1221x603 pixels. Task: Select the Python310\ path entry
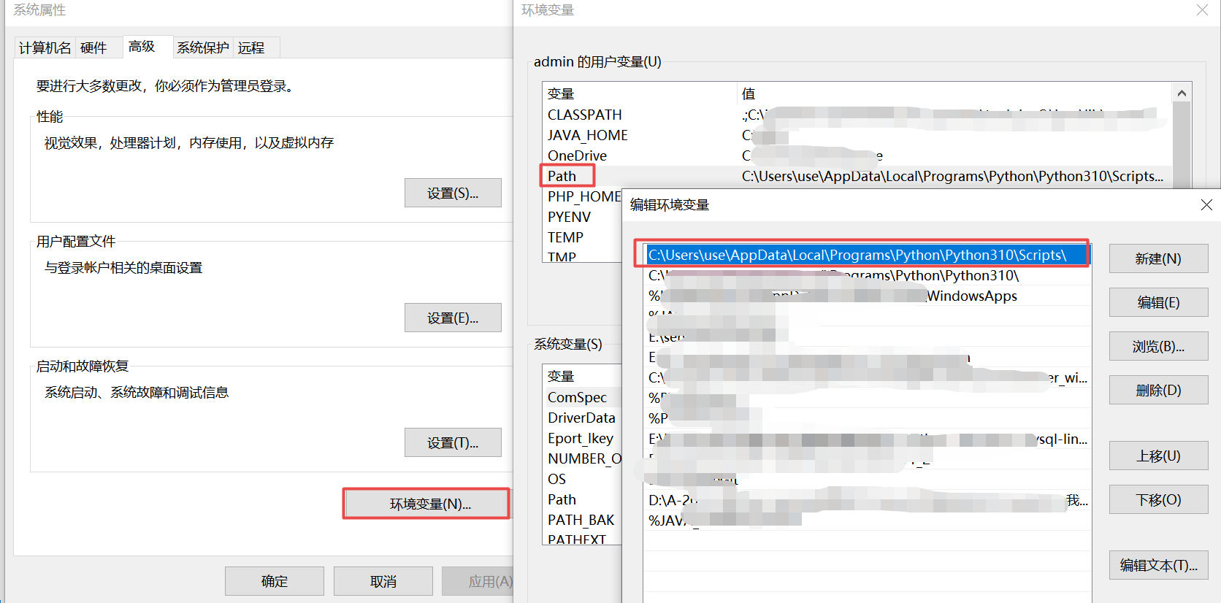tap(867, 275)
